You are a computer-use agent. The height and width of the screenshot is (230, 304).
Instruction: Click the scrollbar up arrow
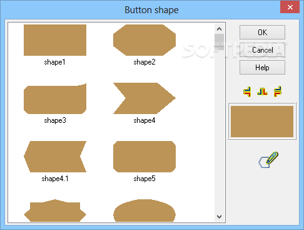point(219,29)
